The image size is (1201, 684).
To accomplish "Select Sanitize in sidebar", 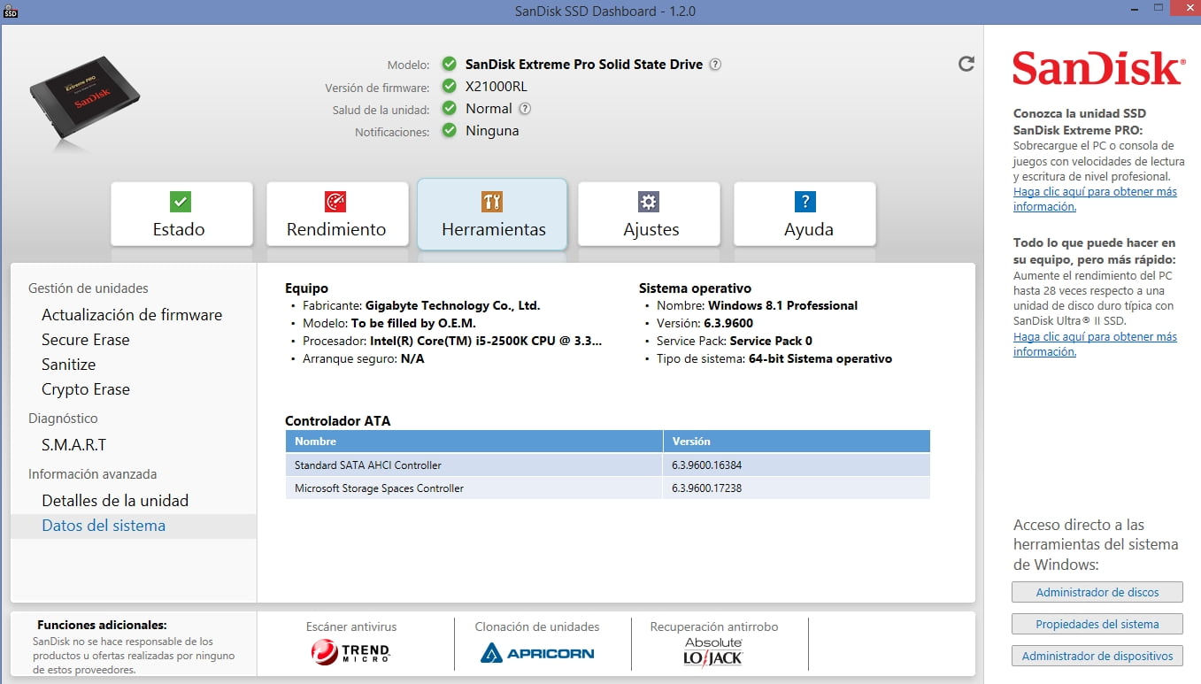I will point(68,365).
